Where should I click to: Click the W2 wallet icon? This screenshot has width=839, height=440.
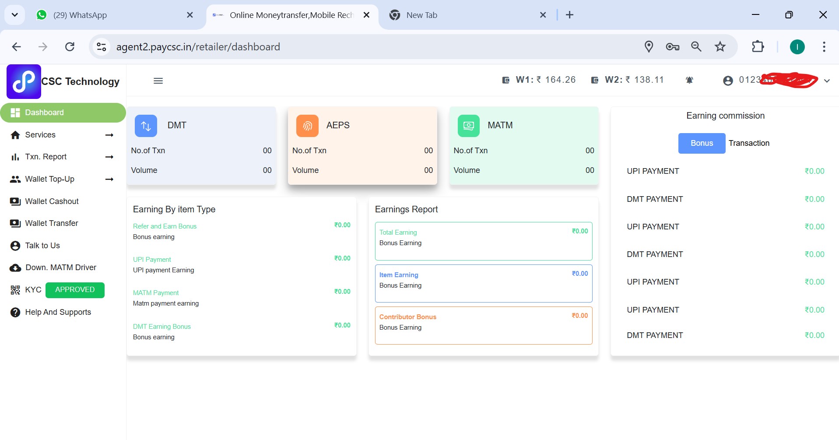[x=595, y=80]
